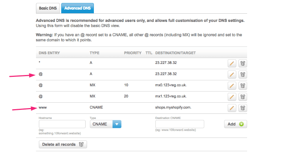Focus the Destination CNAME input field
Screen dimensions: 282x158
(x=180, y=124)
